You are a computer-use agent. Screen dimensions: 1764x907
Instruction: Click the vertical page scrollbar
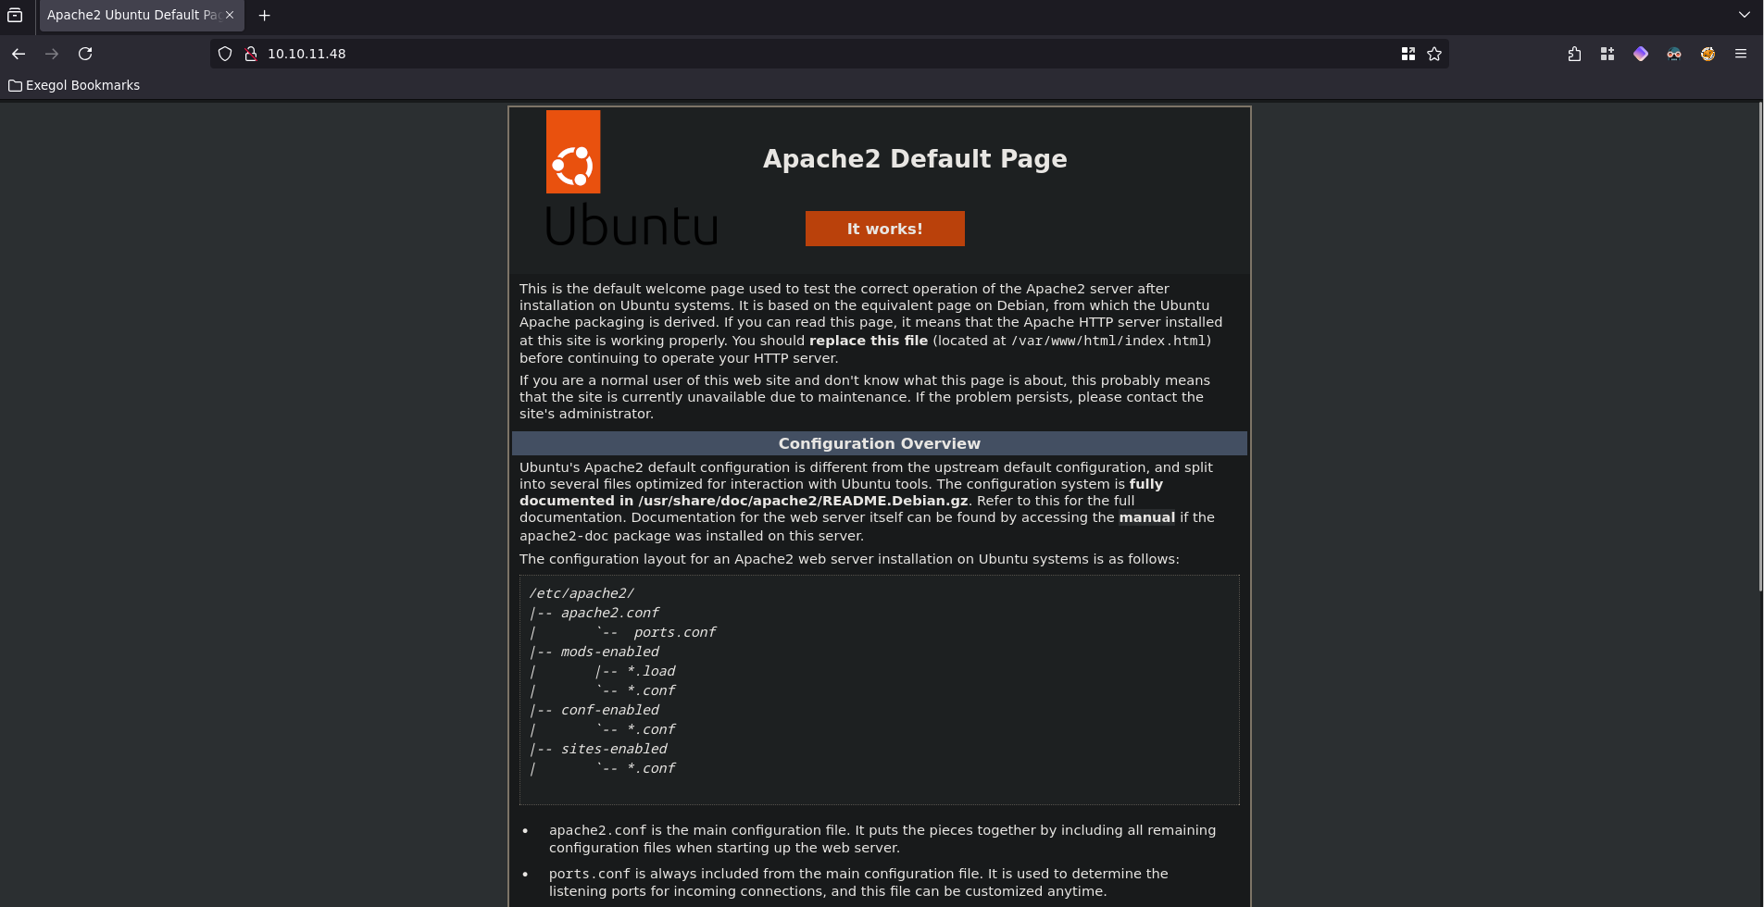[x=1759, y=347]
